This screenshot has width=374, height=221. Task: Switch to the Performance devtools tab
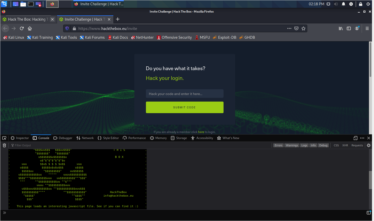pos(134,138)
